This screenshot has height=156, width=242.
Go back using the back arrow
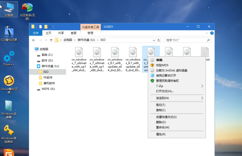click(x=34, y=40)
